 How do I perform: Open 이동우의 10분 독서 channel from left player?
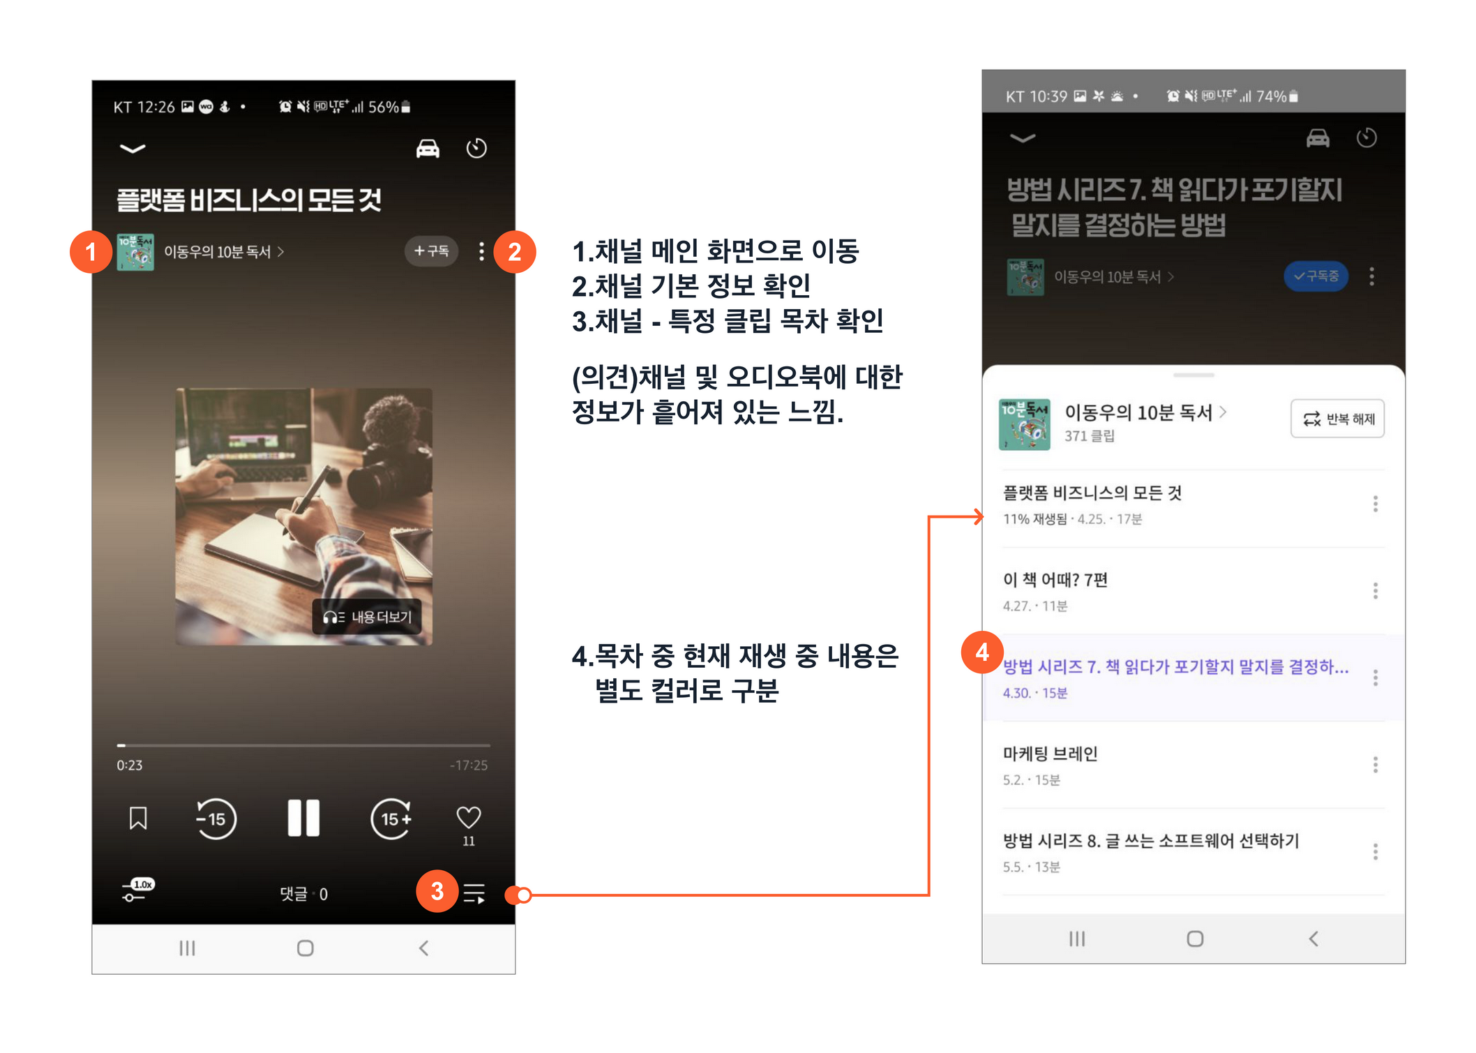(224, 252)
